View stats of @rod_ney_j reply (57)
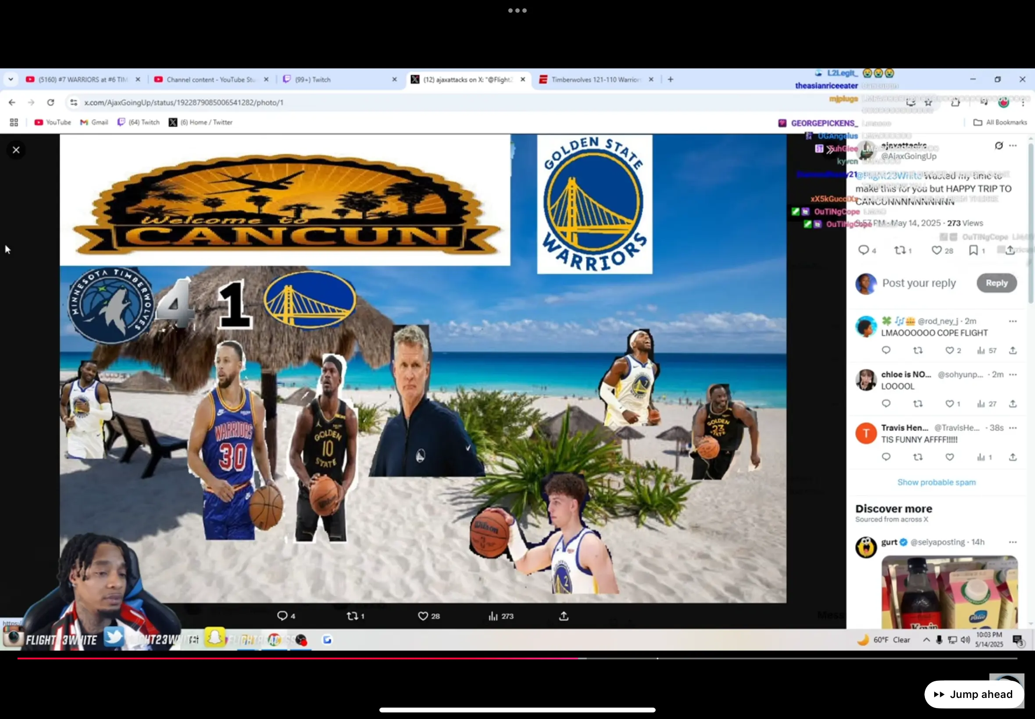Image resolution: width=1035 pixels, height=719 pixels. pos(986,351)
